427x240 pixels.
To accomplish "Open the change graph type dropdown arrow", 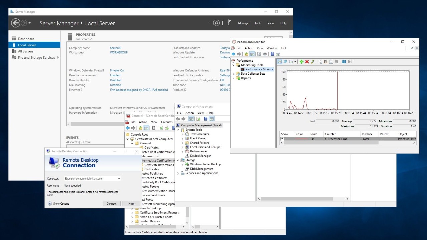I will 295,62.
